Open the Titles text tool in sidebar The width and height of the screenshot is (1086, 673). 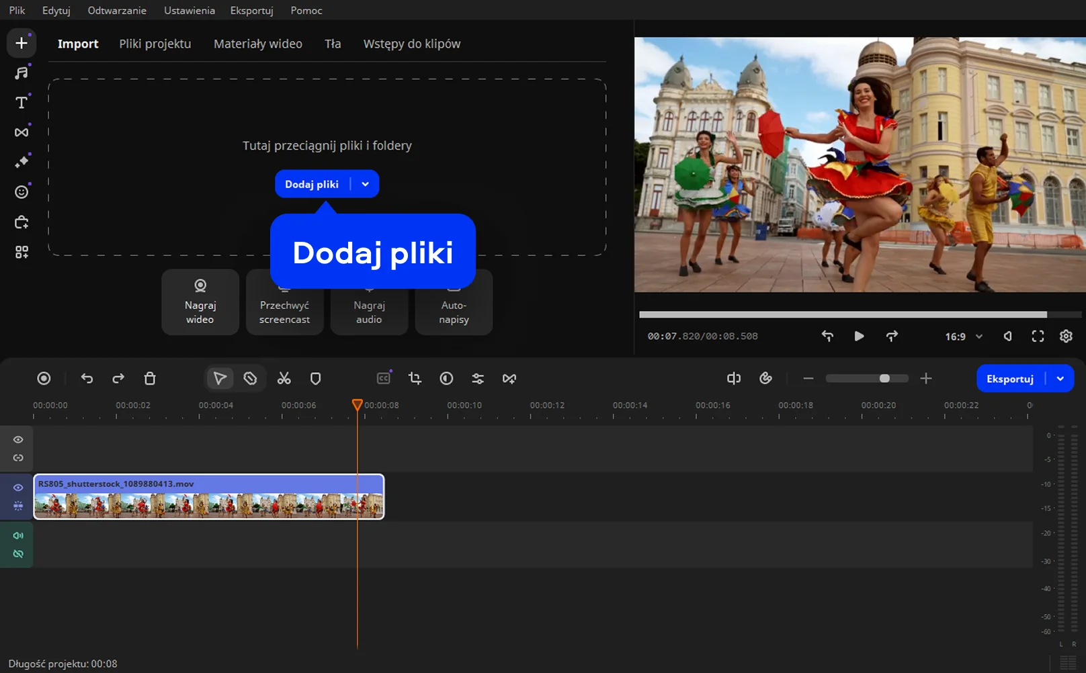[22, 103]
